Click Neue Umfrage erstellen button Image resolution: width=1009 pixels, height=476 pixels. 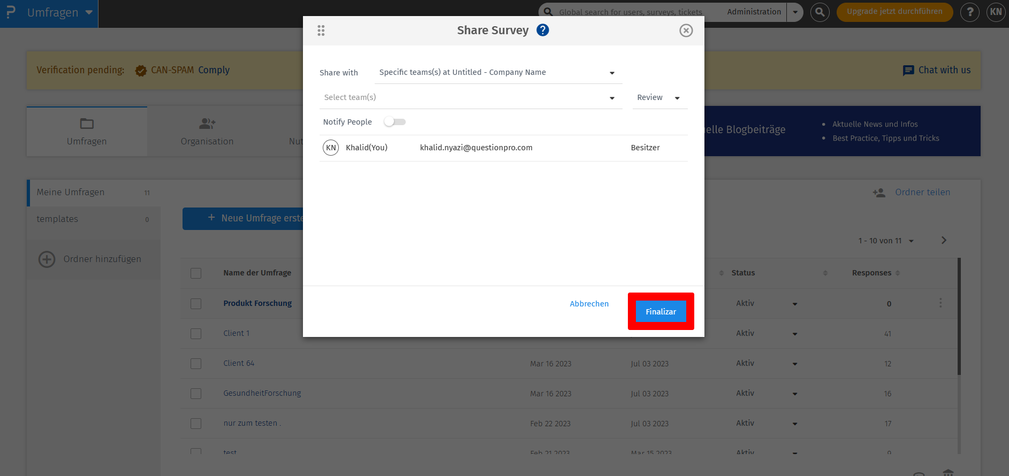[244, 219]
